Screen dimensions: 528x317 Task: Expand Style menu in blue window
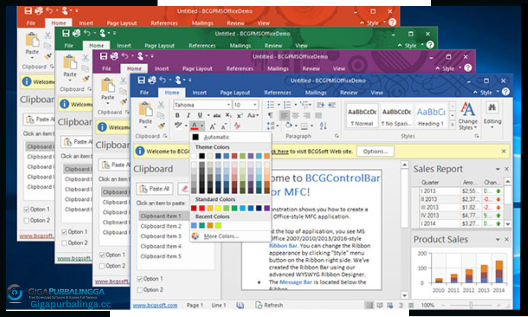coord(488,92)
